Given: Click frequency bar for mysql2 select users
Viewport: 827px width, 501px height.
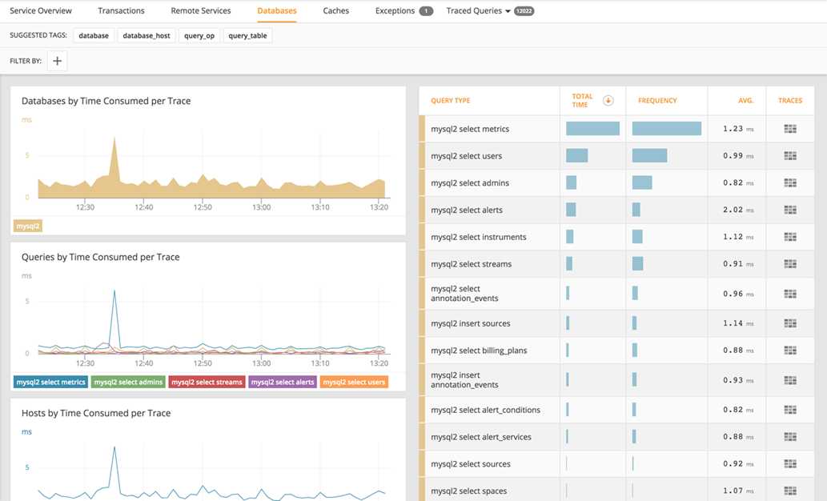Looking at the screenshot, I should (x=650, y=155).
